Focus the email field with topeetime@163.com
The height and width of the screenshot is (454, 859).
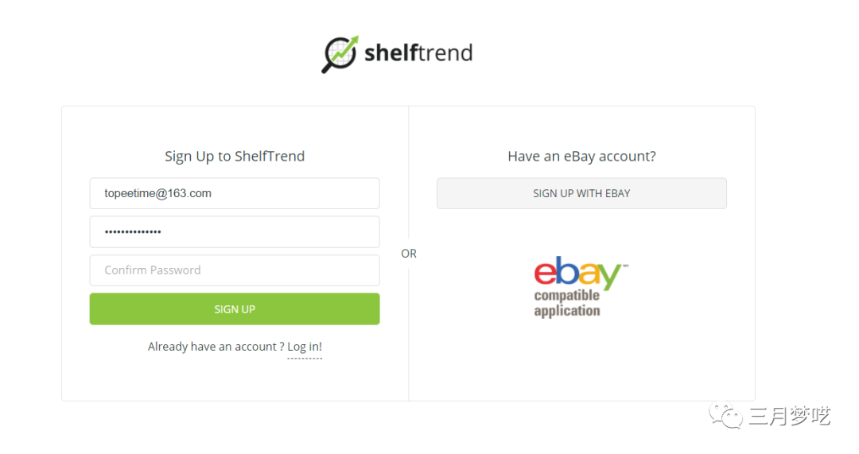(x=235, y=193)
